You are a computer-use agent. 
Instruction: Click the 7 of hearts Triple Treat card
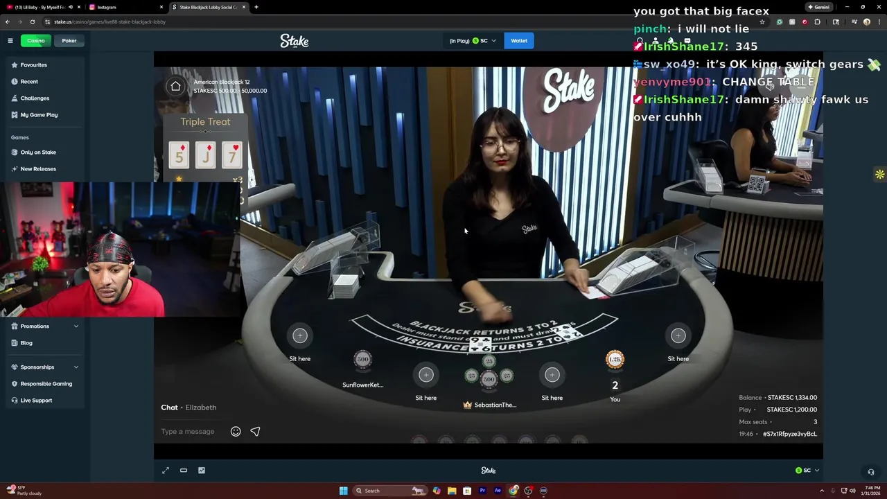[x=232, y=155]
